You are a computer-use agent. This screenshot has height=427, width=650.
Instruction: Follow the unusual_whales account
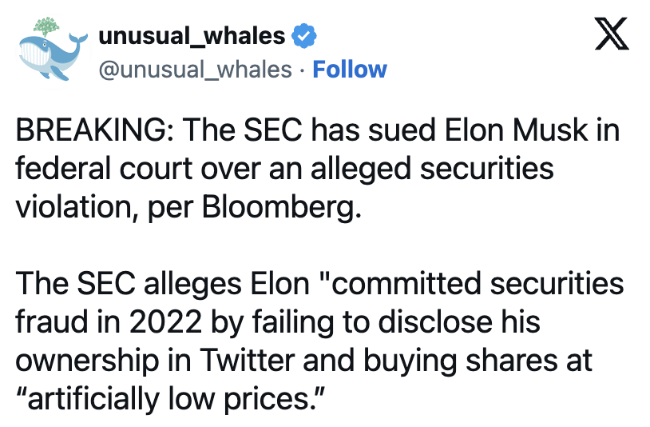[350, 70]
